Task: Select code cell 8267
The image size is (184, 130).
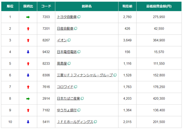Action: 46,40
